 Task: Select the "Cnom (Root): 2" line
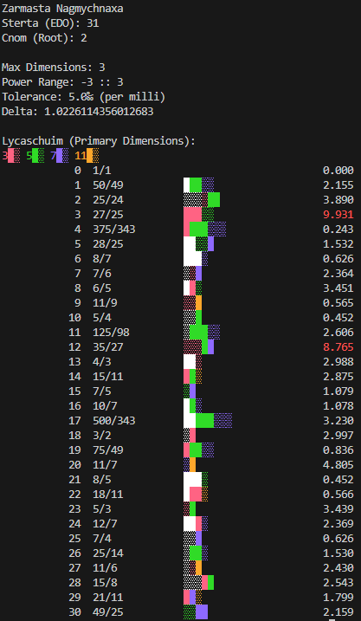pyautogui.click(x=44, y=38)
